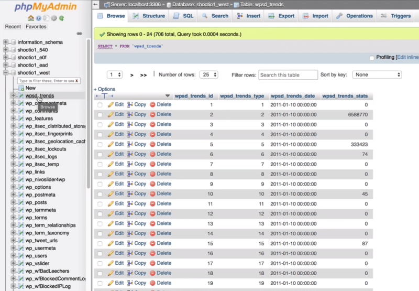
Task: Expand the wp_features table node
Action: (x=13, y=118)
